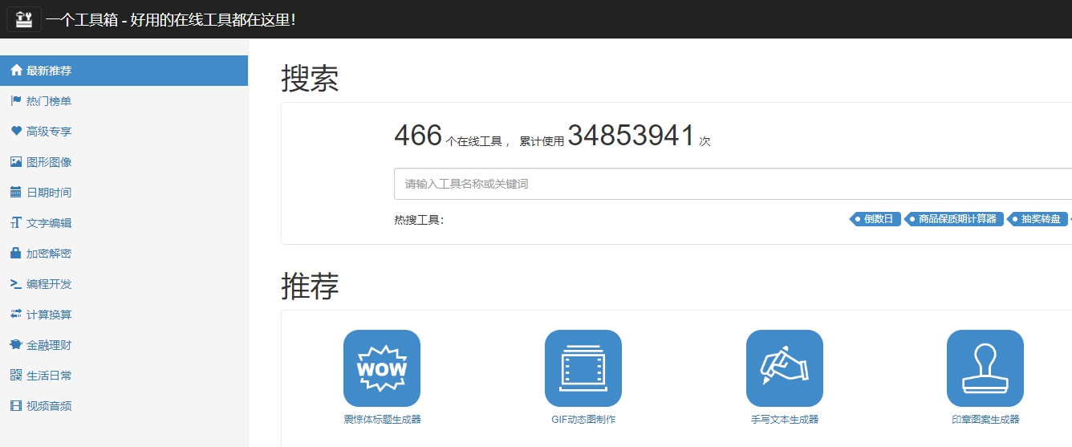Select the 抽奖转盘 hot search tag
This screenshot has height=447, width=1072.
[x=1039, y=219]
